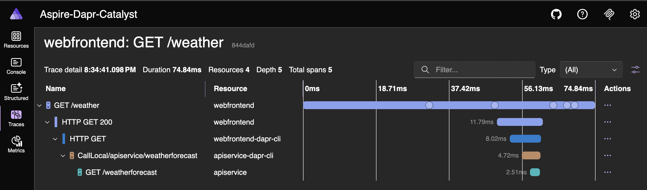Collapse the CallLocal/apiservice/weatherforecast span
647x190 pixels.
coord(63,156)
